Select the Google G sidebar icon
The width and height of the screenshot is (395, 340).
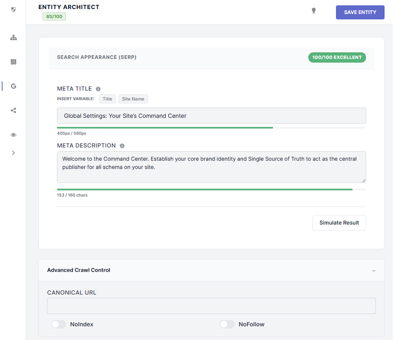pos(14,86)
